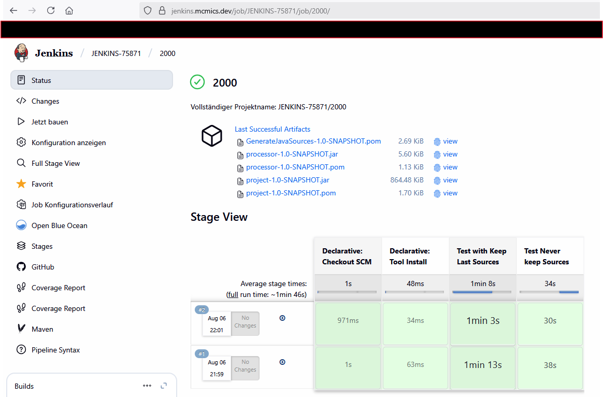Click view link for project-1.0-SNAPSHOT.pom
603x397 pixels.
click(450, 193)
